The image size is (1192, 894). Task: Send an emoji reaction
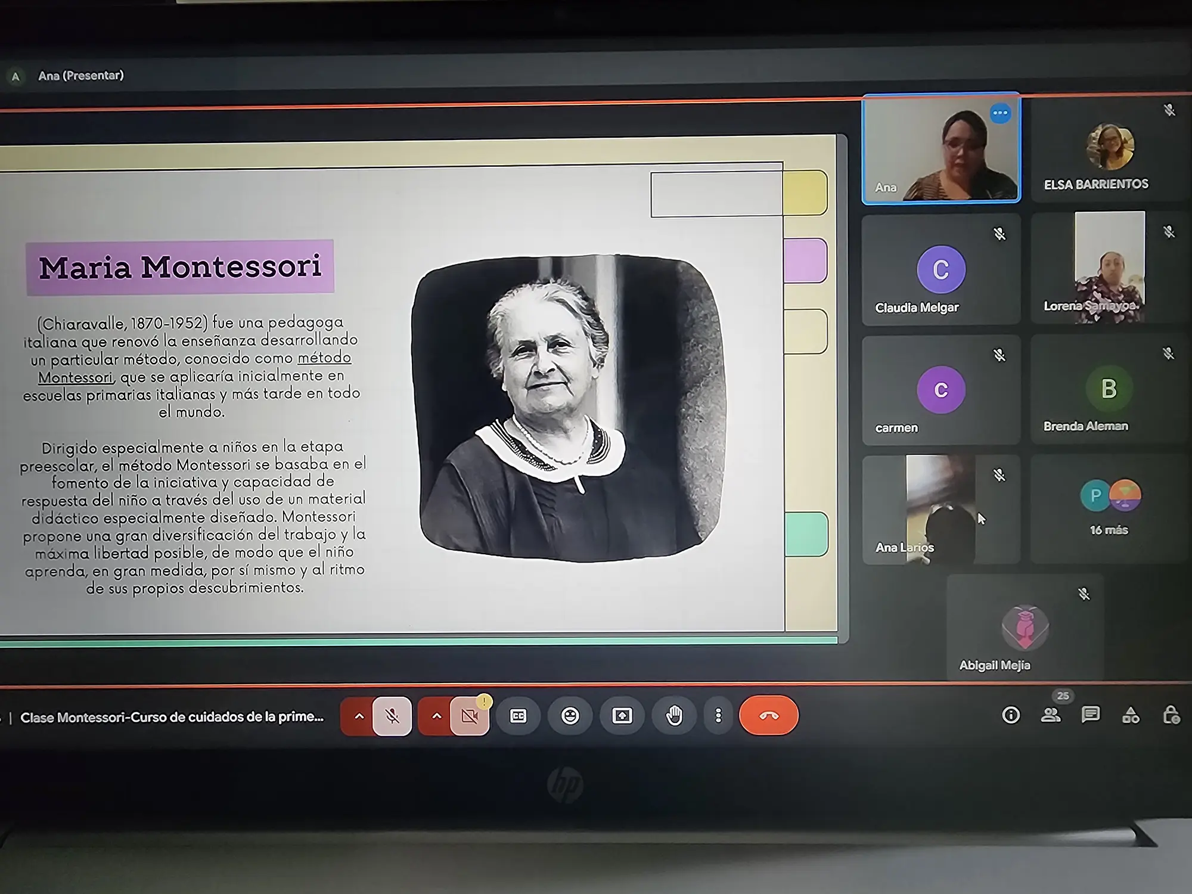[570, 716]
